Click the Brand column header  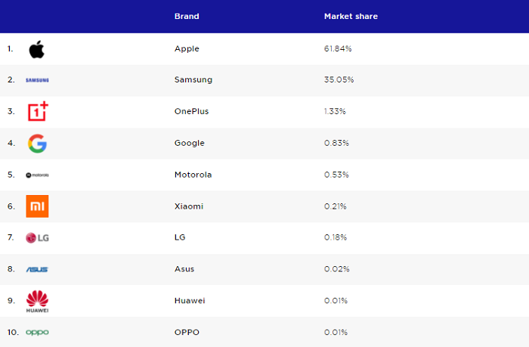pyautogui.click(x=187, y=16)
